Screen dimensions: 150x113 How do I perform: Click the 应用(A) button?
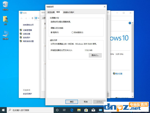click(x=99, y=102)
